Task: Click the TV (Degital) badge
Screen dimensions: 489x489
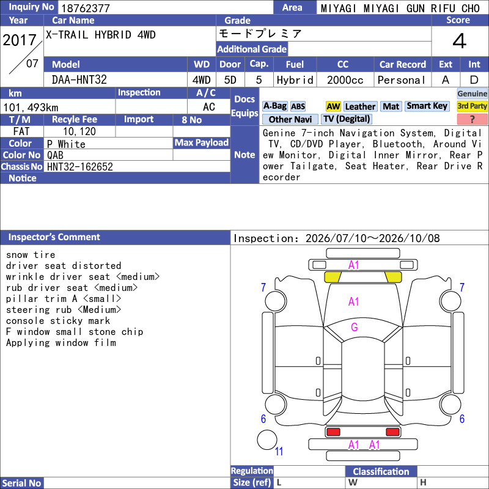Action: pyautogui.click(x=347, y=119)
